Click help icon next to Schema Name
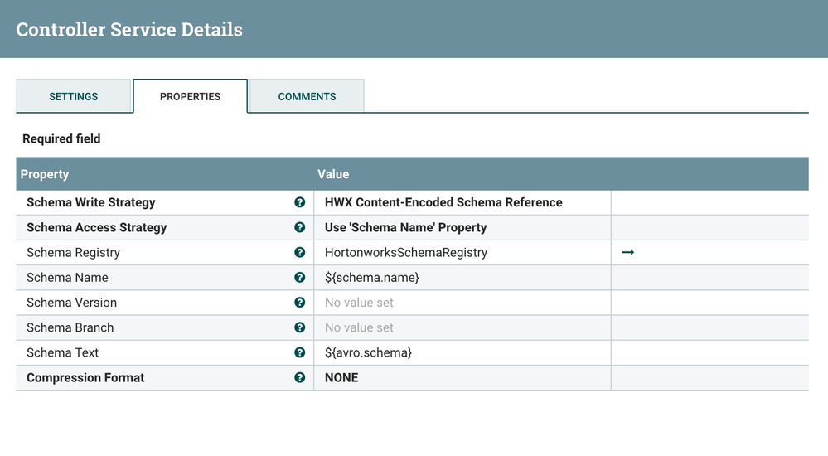 300,277
